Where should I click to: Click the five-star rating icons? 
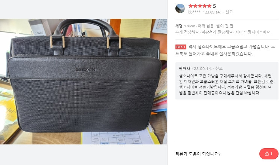click(200, 6)
